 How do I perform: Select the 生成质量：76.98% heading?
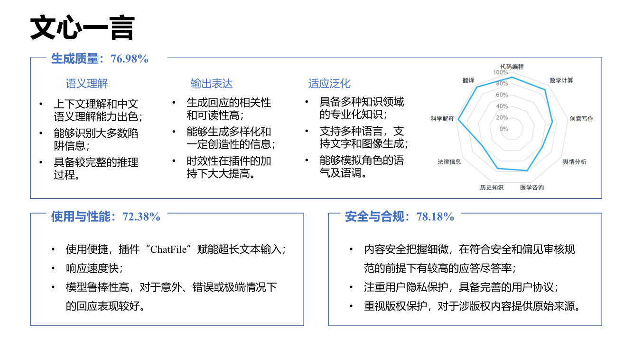100,59
